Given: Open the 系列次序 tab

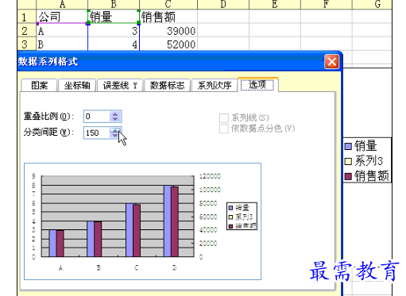Looking at the screenshot, I should (x=215, y=85).
